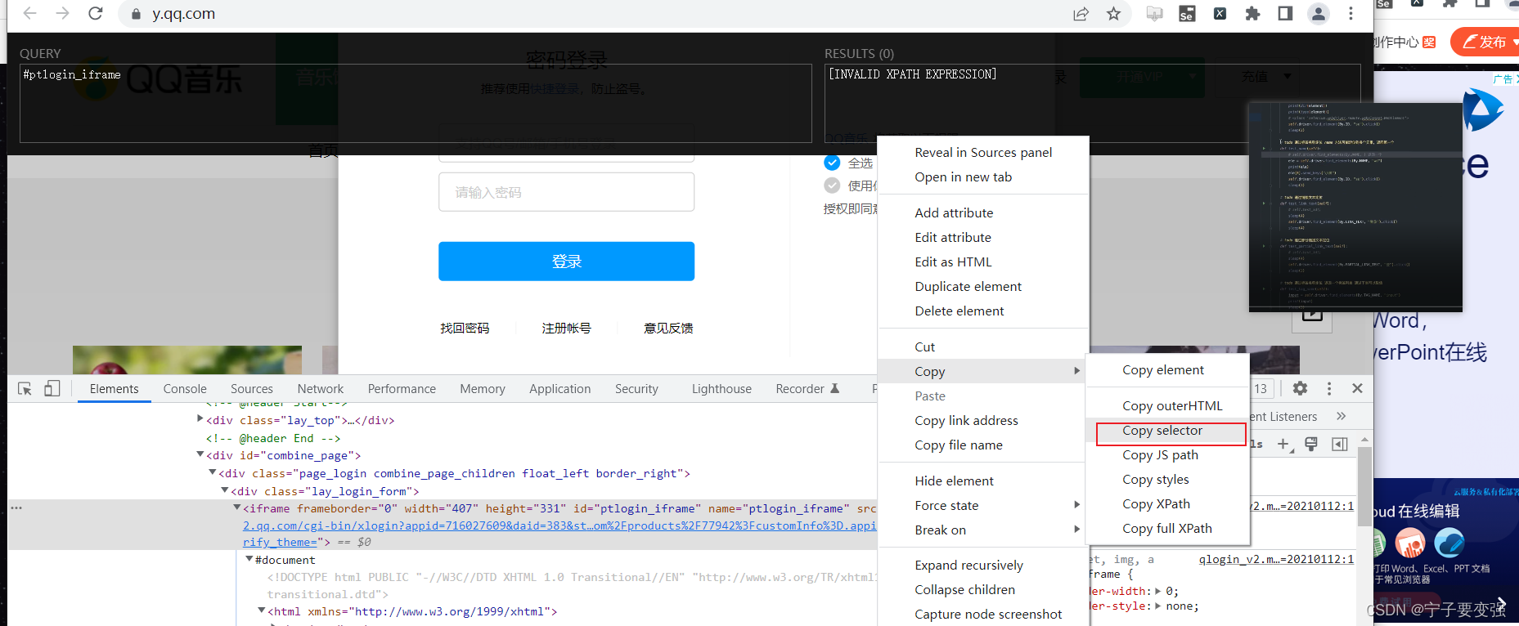Open the browser side panel icon
The image size is (1519, 626).
pyautogui.click(x=1285, y=14)
